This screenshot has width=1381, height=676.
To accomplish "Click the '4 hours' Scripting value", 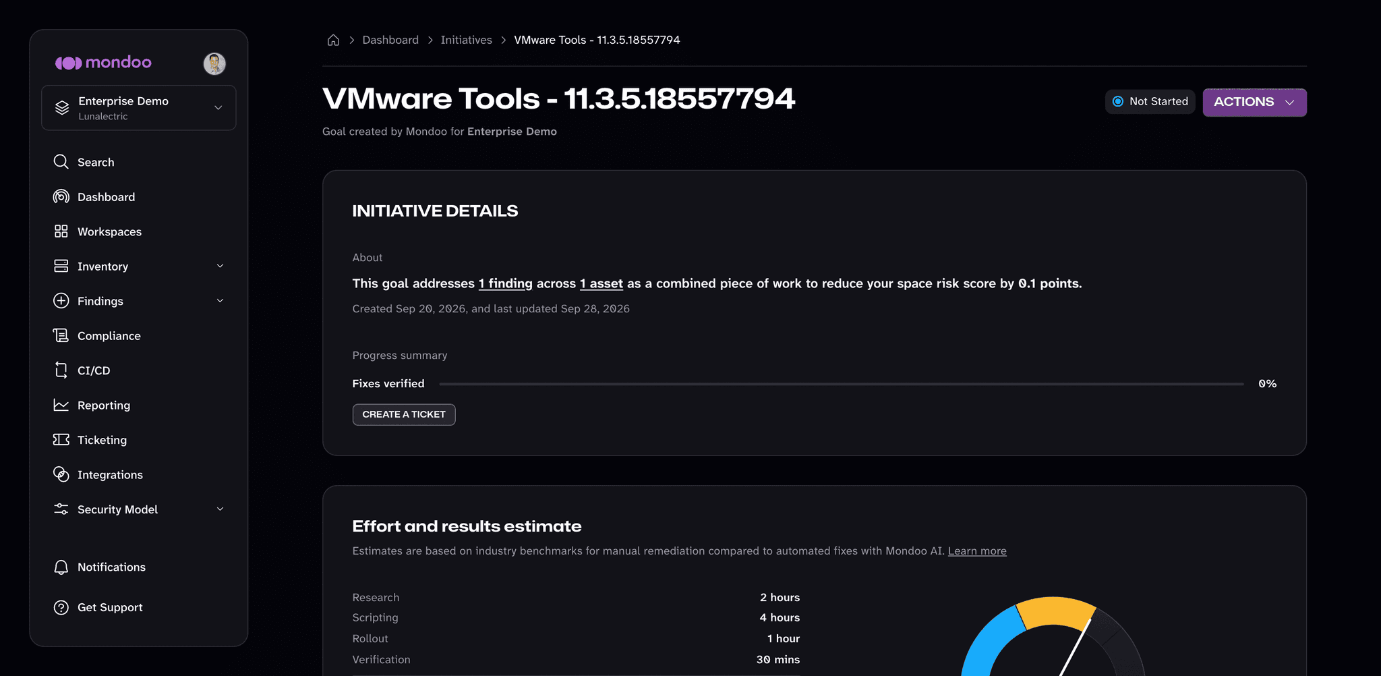I will [x=780, y=617].
